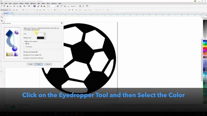Toggle Apply to fountain fills checkbox
207x116 pixels.
pos(24,52)
